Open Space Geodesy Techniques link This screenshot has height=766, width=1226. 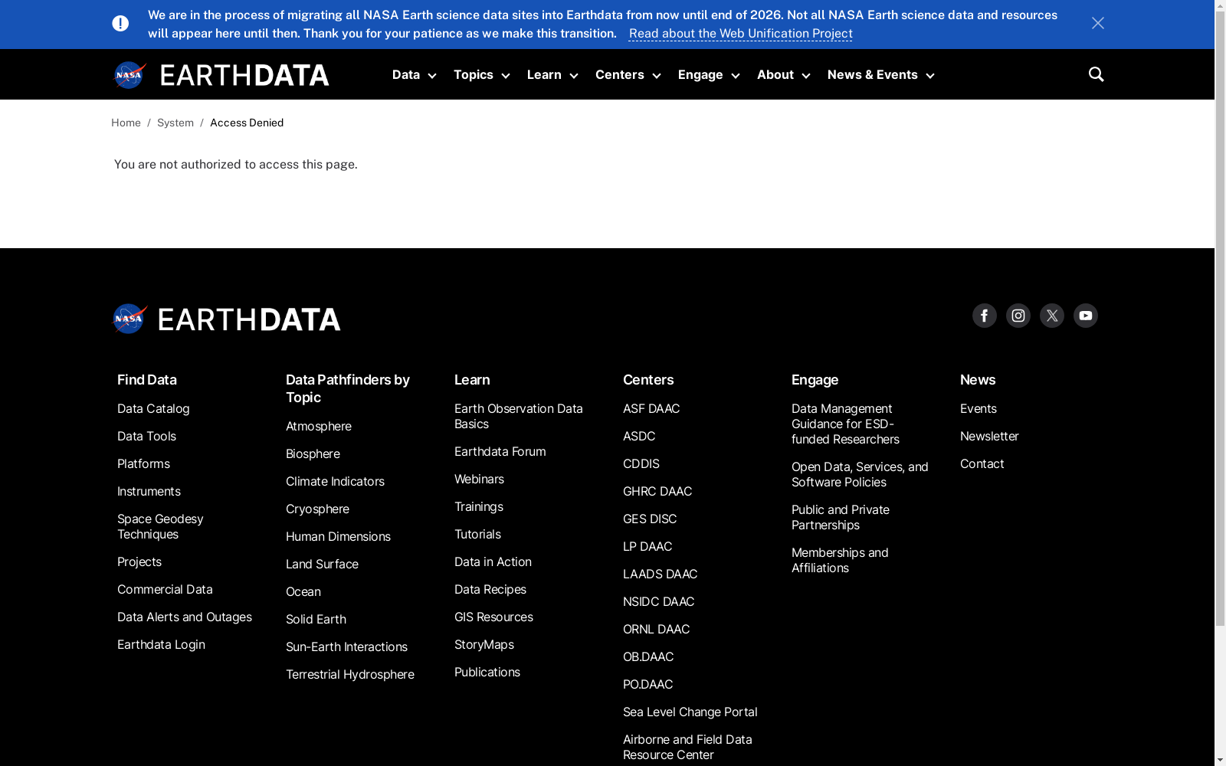(x=160, y=527)
